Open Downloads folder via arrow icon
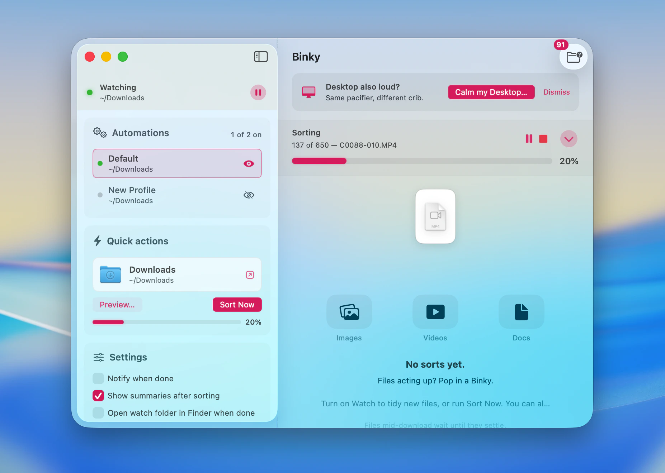This screenshot has height=473, width=665. tap(250, 275)
